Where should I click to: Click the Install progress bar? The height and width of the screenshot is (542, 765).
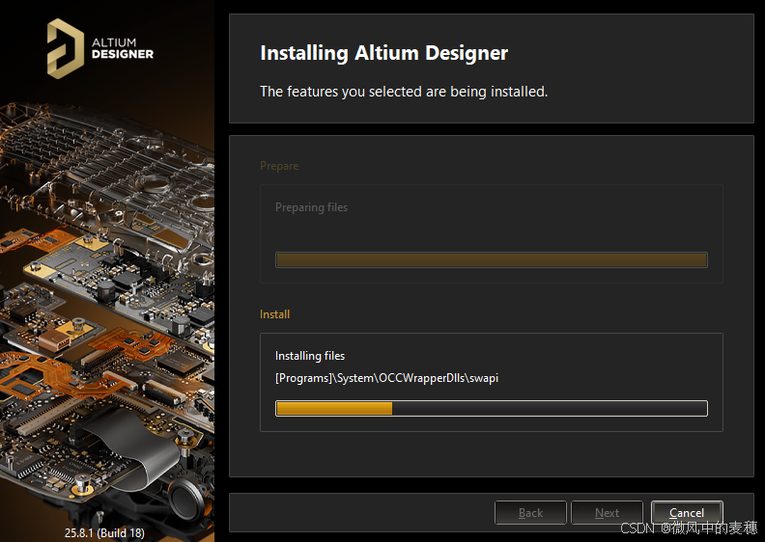point(492,408)
